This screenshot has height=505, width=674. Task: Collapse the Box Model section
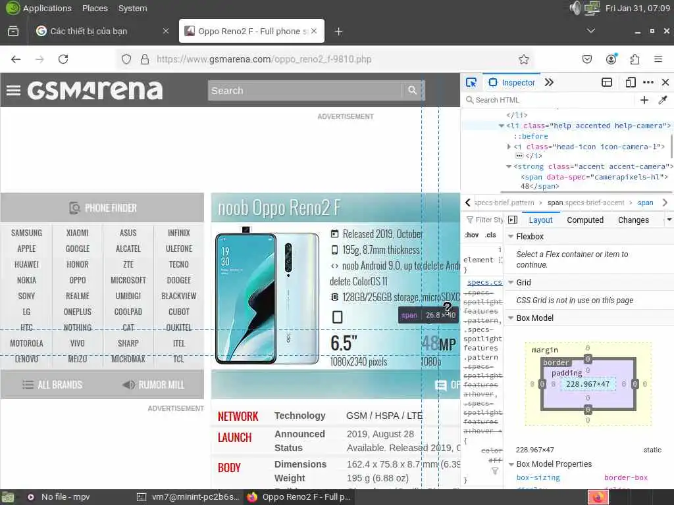511,318
